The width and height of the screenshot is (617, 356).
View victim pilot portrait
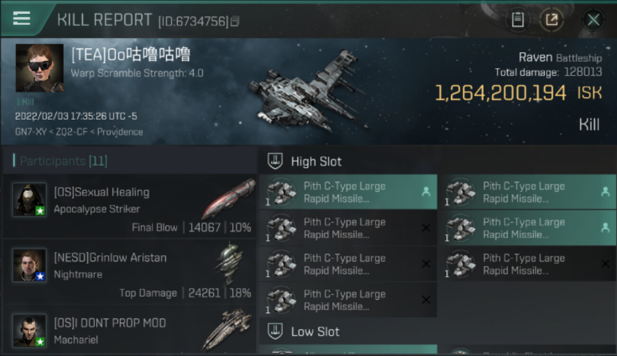(39, 68)
